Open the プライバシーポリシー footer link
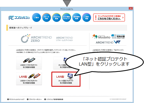 point(34,99)
